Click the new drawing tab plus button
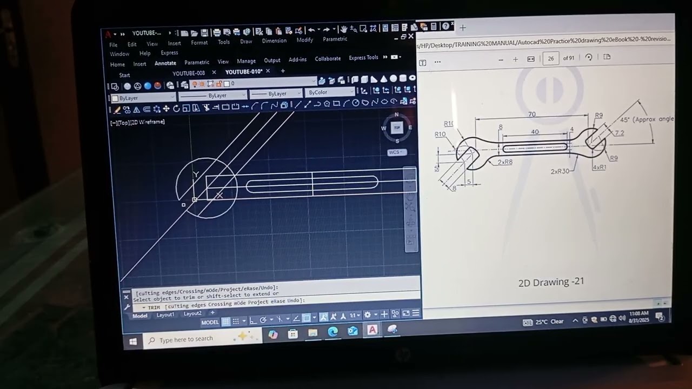The height and width of the screenshot is (389, 692). [283, 71]
